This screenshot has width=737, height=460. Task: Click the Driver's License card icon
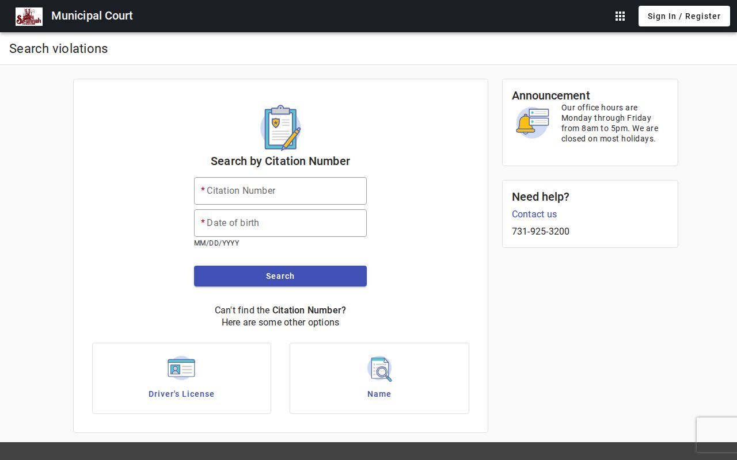coord(181,368)
